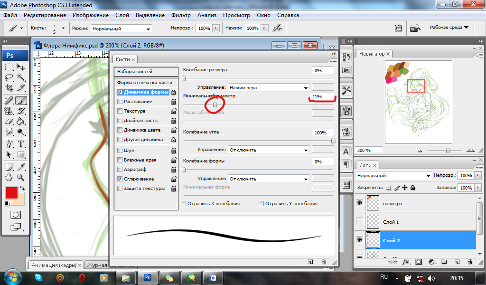Viewport: 486px width, 285px height.
Task: Switch to the Анимация (кадры) tab
Action: tap(55, 265)
